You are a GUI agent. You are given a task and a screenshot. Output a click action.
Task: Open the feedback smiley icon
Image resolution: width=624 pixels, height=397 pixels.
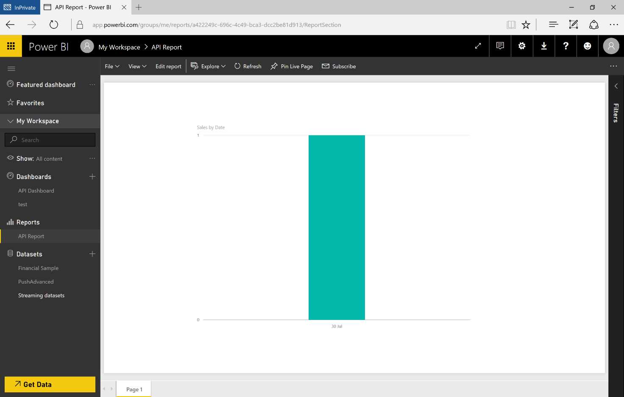[x=588, y=46]
